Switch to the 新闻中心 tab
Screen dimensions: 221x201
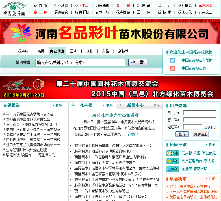[x=135, y=105]
